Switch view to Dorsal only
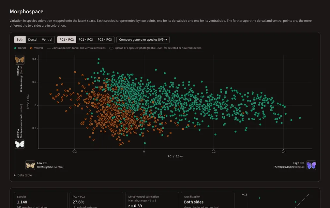This screenshot has width=330, height=208. [x=33, y=40]
